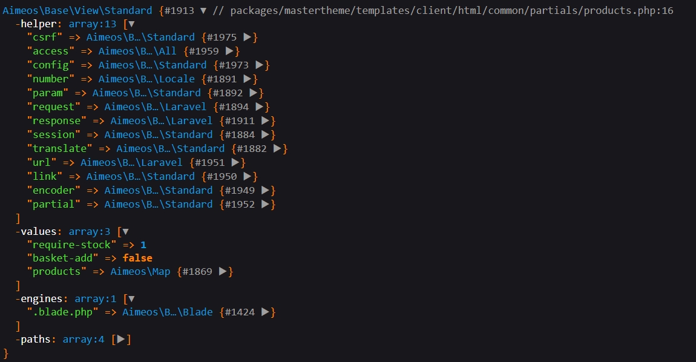Viewport: 696px width, 362px height.
Task: Expand the products Aimeos\Map object #1869
Action: tap(223, 271)
